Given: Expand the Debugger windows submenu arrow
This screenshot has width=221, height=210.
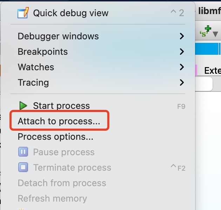Looking at the screenshot, I should click(x=182, y=36).
